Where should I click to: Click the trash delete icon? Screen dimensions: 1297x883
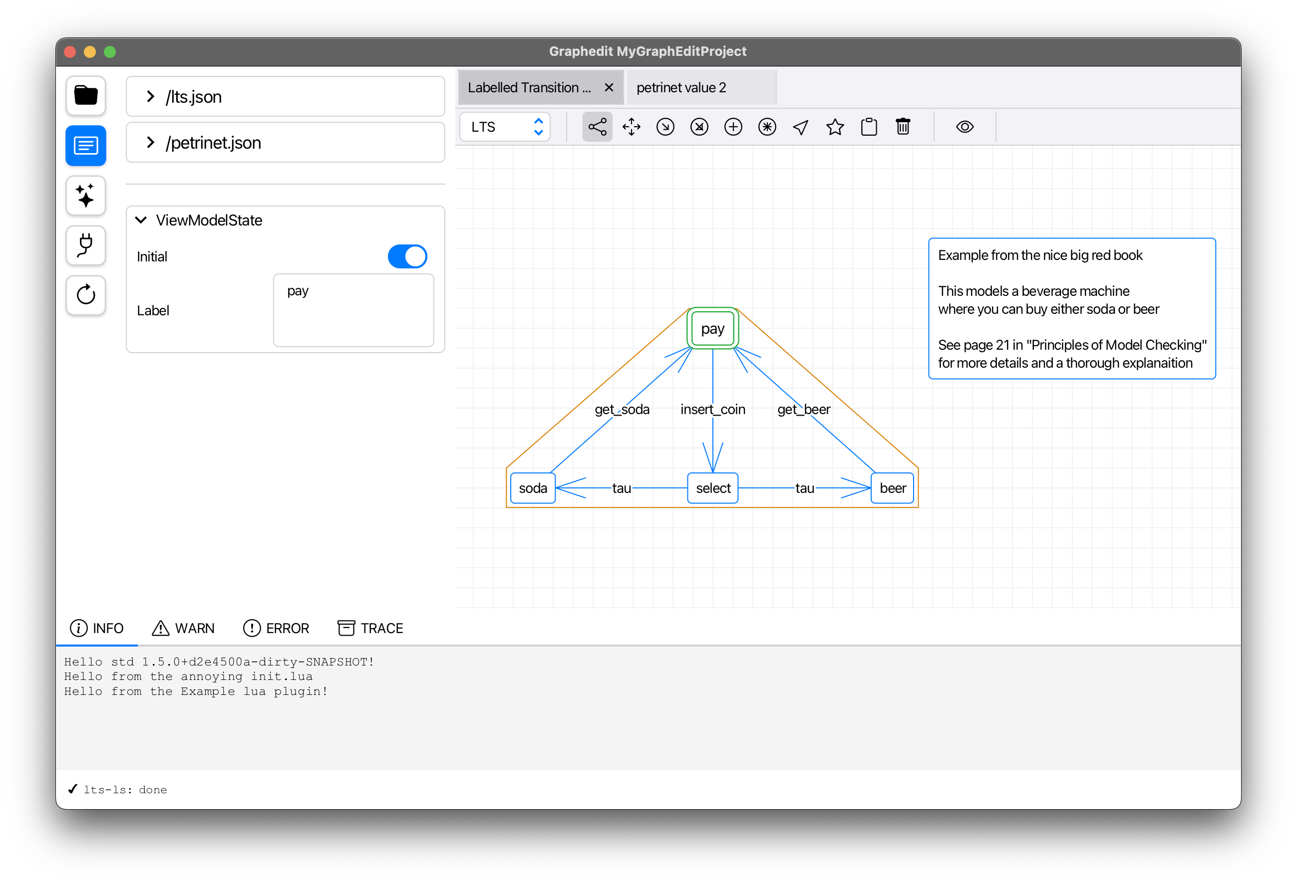pos(903,127)
